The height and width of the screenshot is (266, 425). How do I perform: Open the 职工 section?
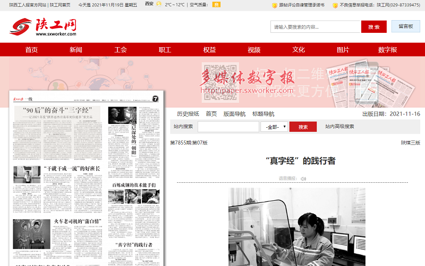tap(165, 50)
